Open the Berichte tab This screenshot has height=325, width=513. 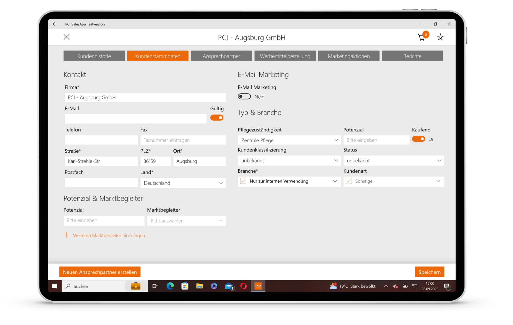point(412,56)
